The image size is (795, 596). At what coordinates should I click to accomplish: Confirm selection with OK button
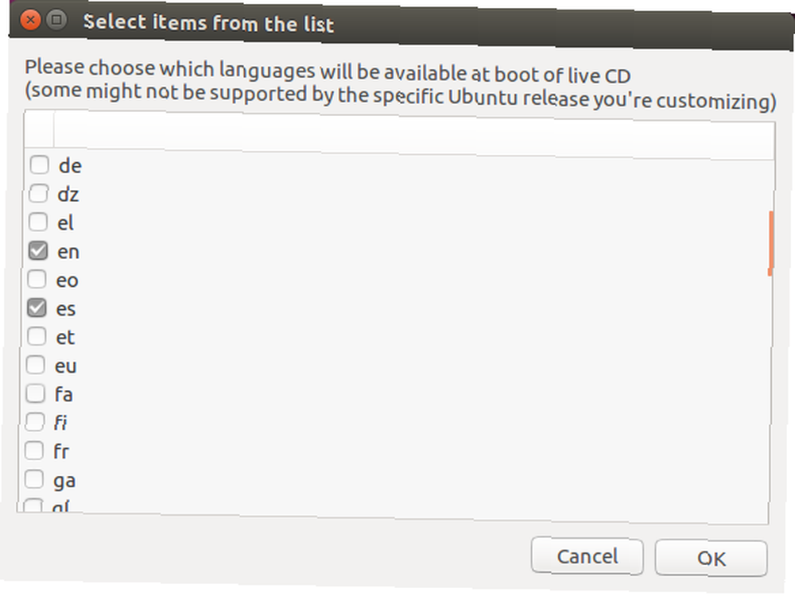click(711, 558)
